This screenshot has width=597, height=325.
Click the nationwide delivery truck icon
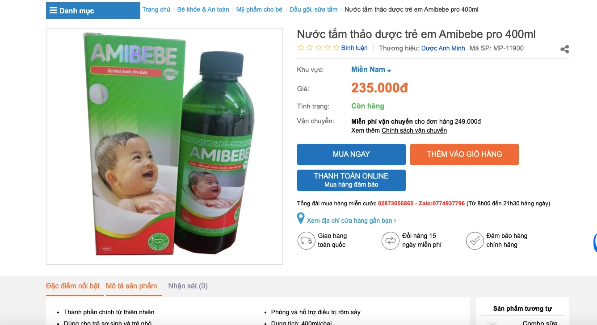tap(307, 241)
